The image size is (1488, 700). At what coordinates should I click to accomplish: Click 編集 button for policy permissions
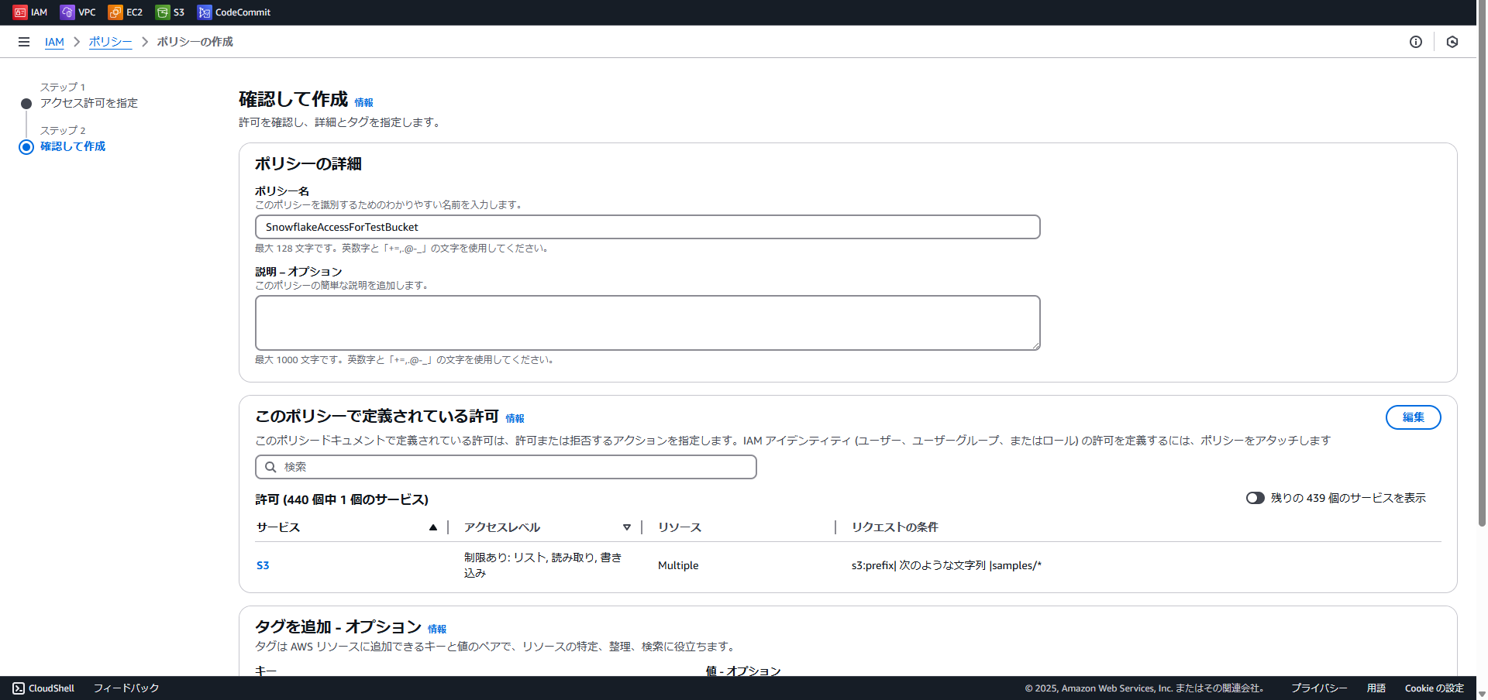coord(1413,417)
